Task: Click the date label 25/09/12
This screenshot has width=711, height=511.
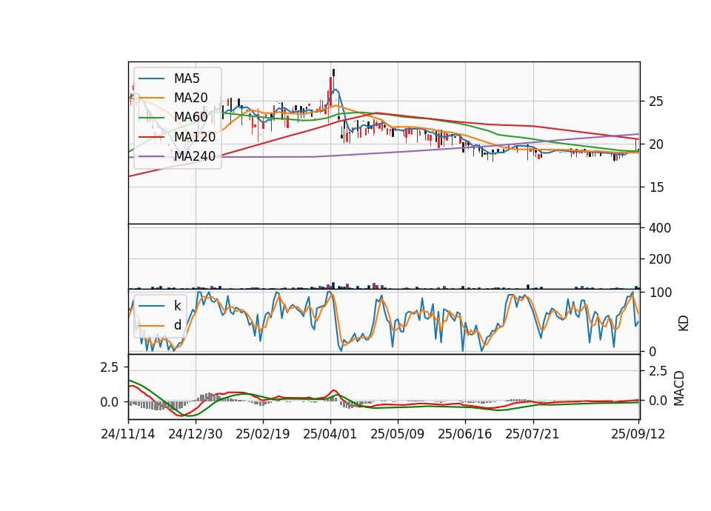Action: click(x=638, y=434)
